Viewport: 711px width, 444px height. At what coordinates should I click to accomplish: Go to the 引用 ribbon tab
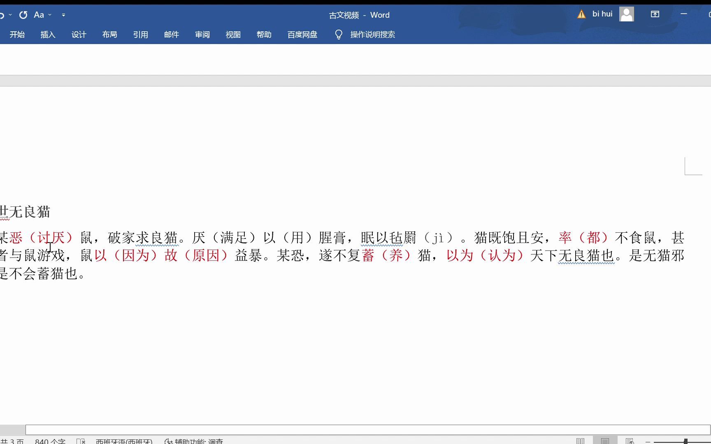pyautogui.click(x=140, y=35)
